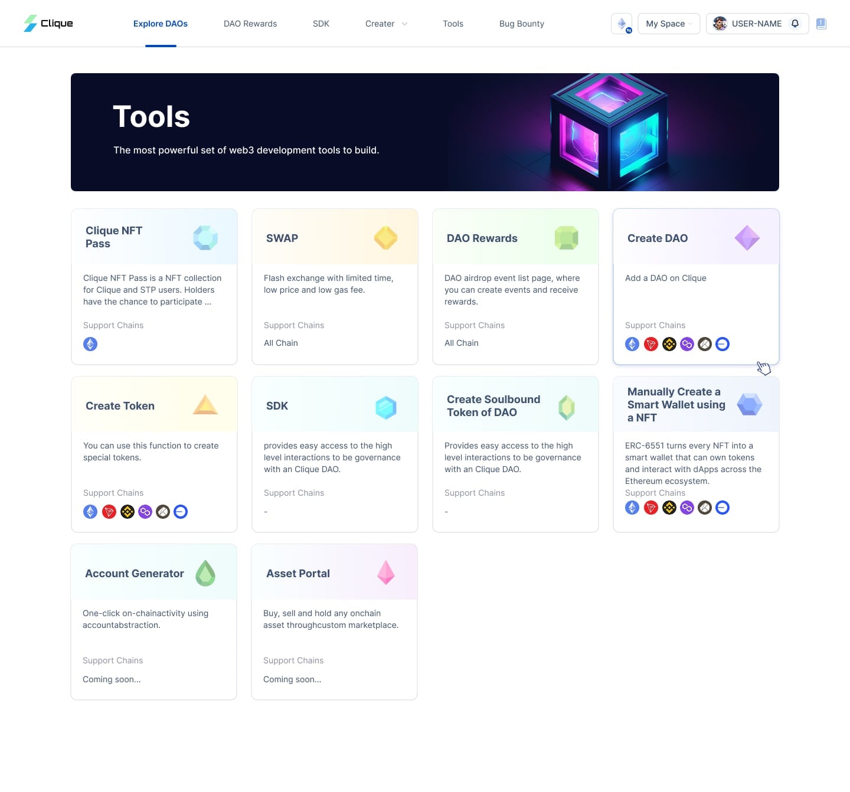
Task: Click the DAO Rewards green gem icon
Action: coord(567,238)
